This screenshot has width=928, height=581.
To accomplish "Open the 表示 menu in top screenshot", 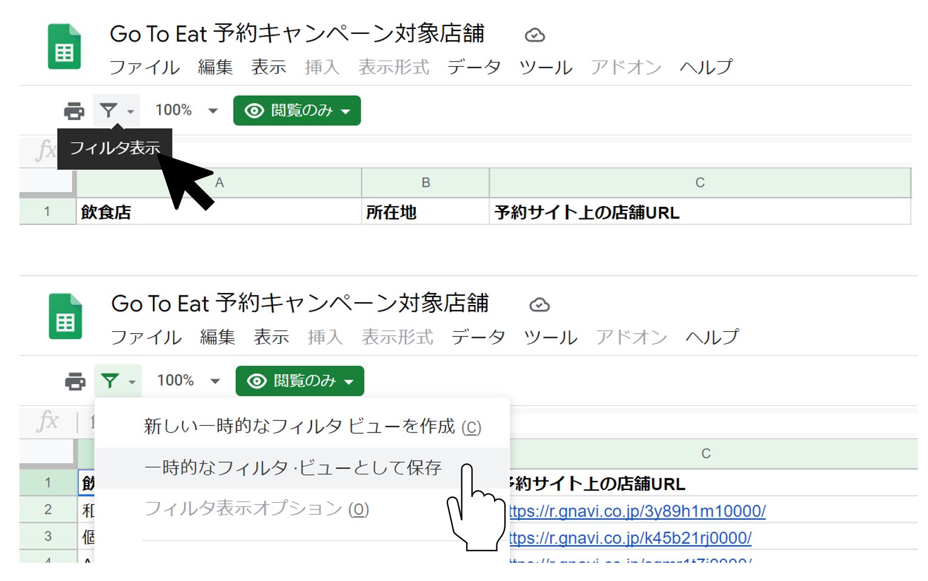I will tap(269, 67).
